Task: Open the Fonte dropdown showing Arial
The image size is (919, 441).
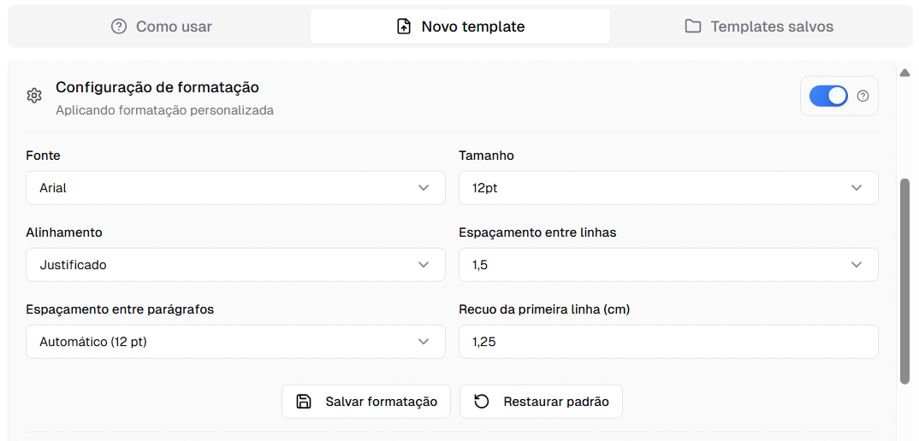Action: [x=235, y=188]
